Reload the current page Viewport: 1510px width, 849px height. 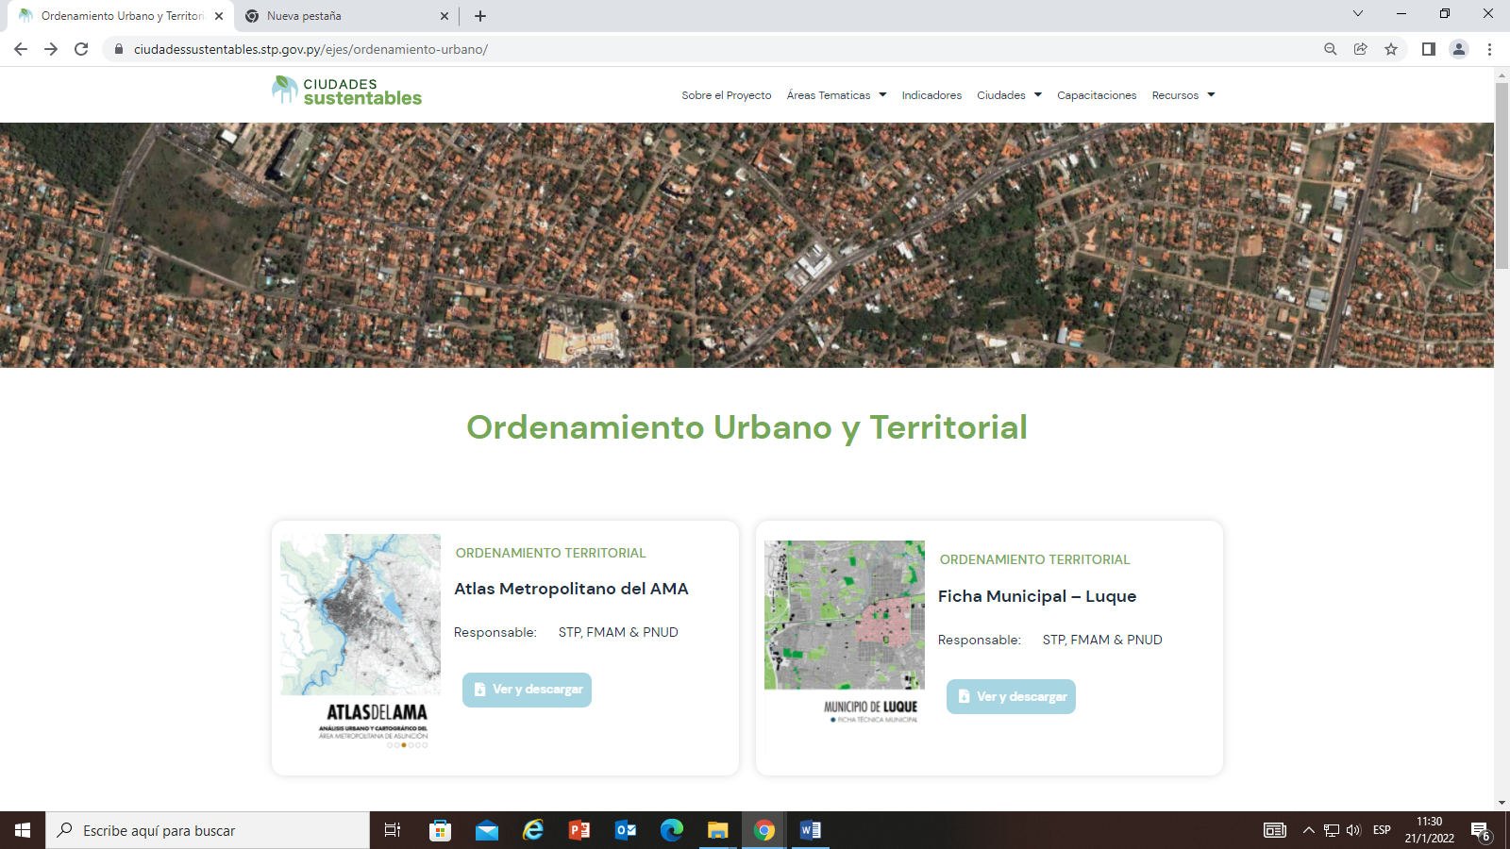coord(81,49)
